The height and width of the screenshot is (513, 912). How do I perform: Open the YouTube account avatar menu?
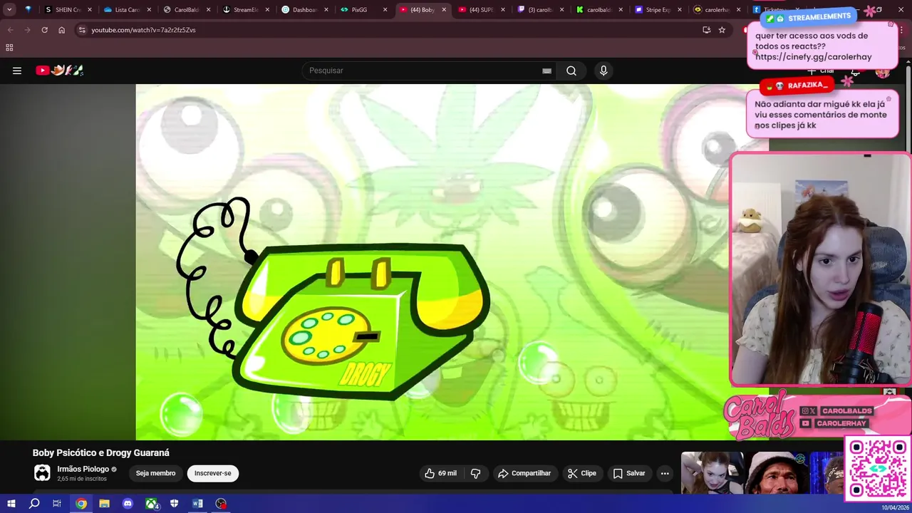(883, 72)
